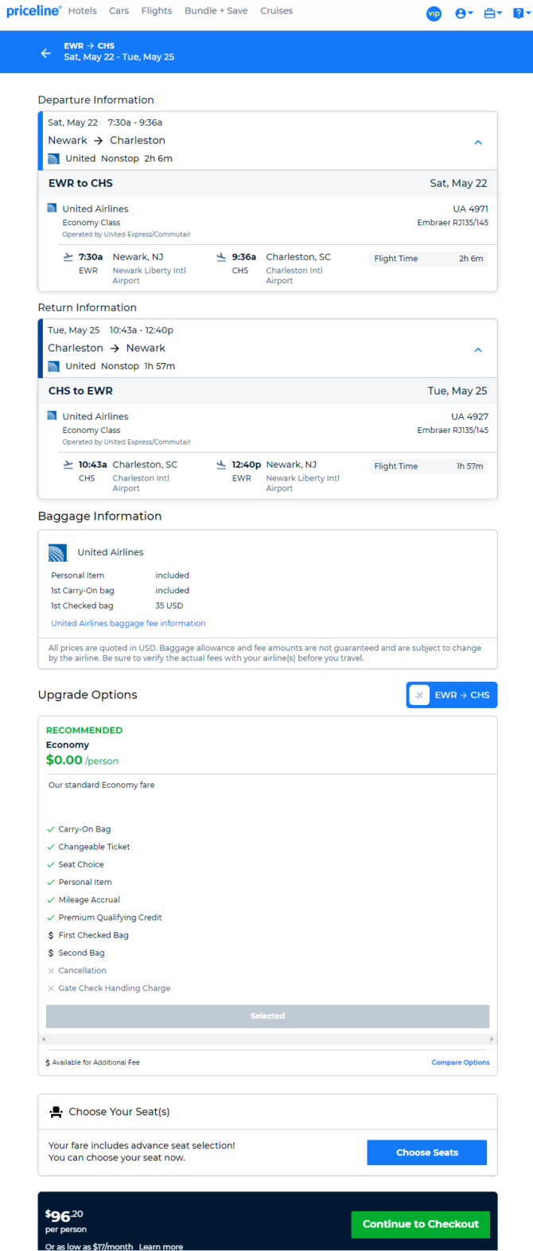The width and height of the screenshot is (533, 1251).
Task: Click the UA 4927 flight number
Action: [470, 416]
